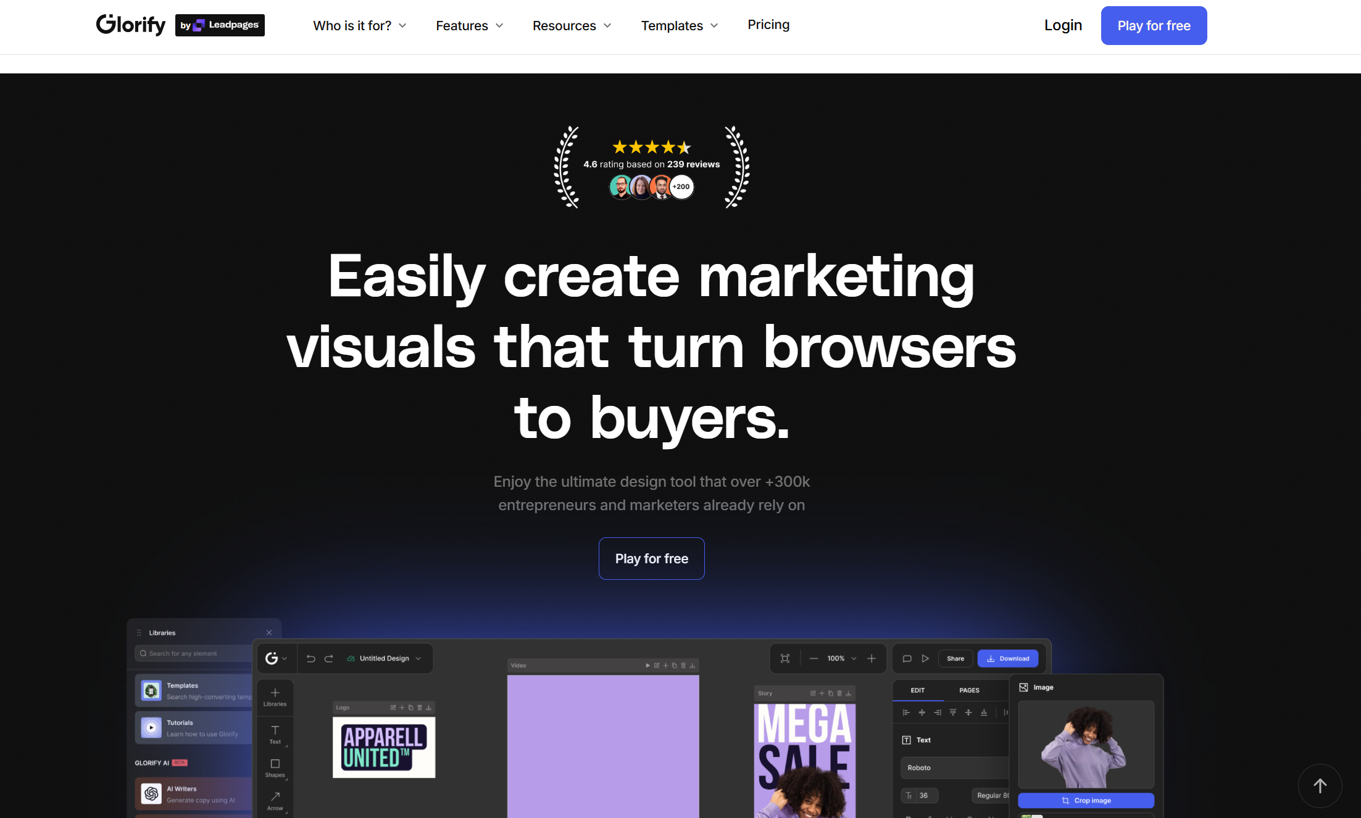The image size is (1361, 818).
Task: Go to the Pricing page
Action: tap(768, 25)
